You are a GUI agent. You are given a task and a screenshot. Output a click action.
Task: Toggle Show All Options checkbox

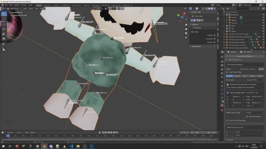pos(247,117)
